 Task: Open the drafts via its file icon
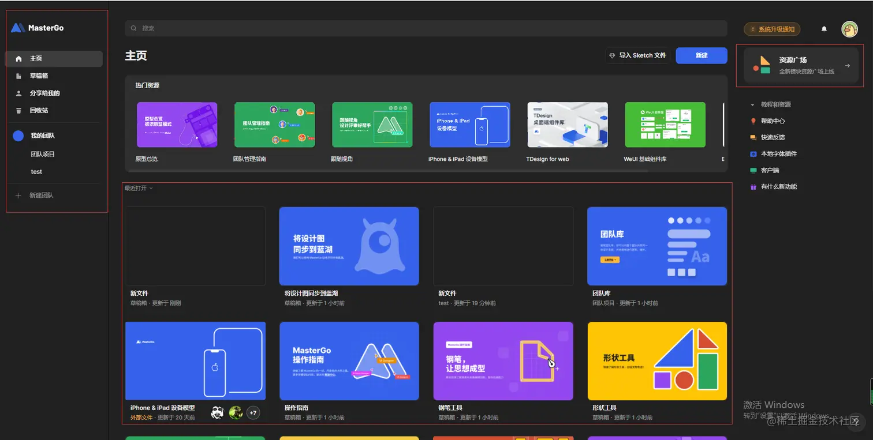[18, 76]
